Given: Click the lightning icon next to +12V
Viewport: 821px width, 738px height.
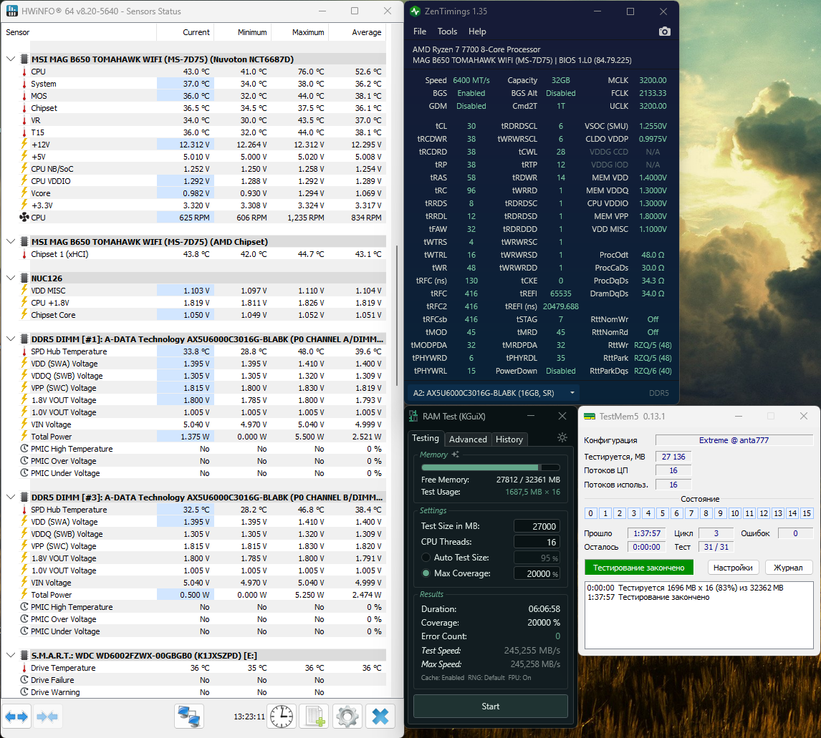Looking at the screenshot, I should click(24, 145).
